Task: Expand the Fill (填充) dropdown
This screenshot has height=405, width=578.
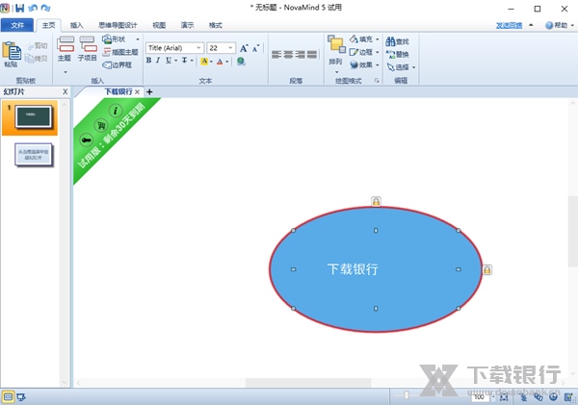Action: click(378, 39)
